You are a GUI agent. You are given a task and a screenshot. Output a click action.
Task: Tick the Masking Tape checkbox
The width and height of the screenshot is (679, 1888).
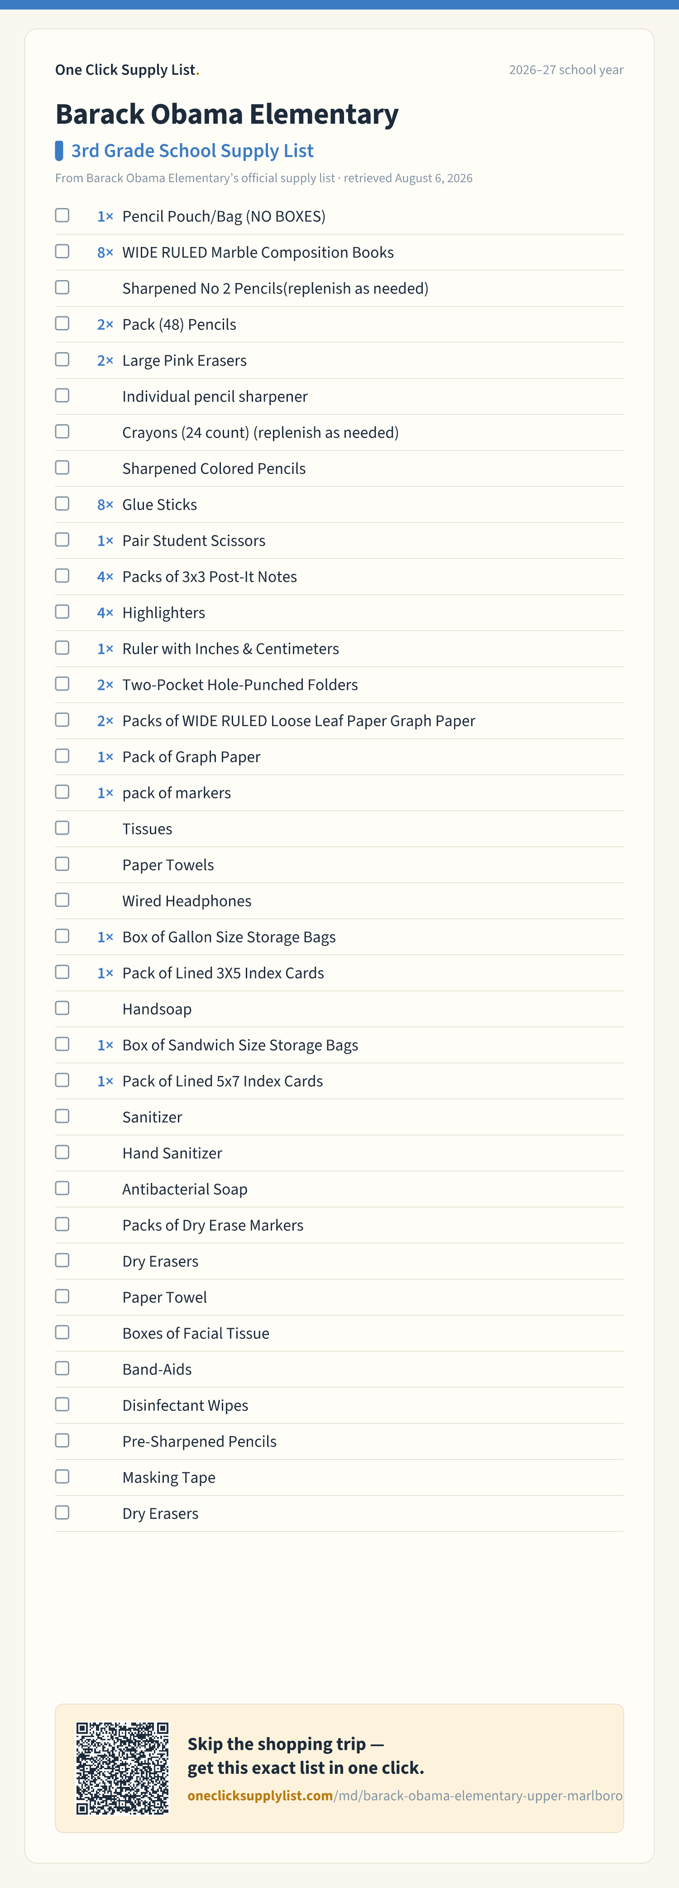(x=62, y=1476)
